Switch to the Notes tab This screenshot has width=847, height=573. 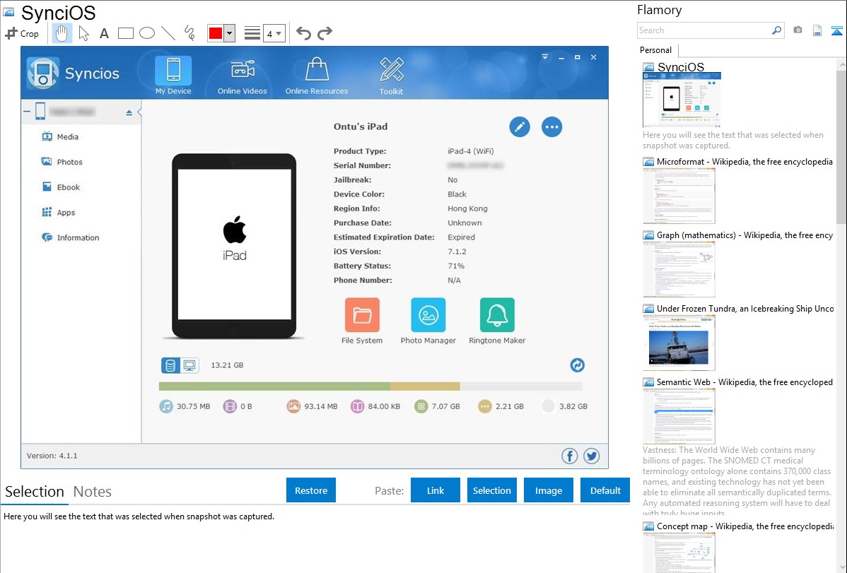pos(93,492)
